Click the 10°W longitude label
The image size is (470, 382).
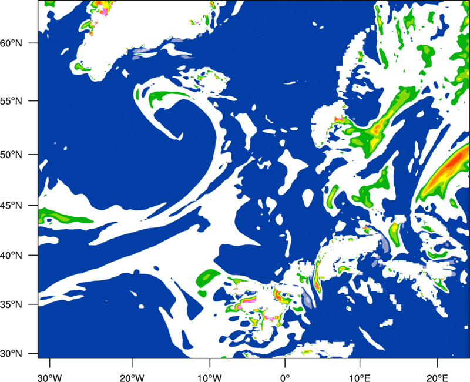(x=210, y=378)
